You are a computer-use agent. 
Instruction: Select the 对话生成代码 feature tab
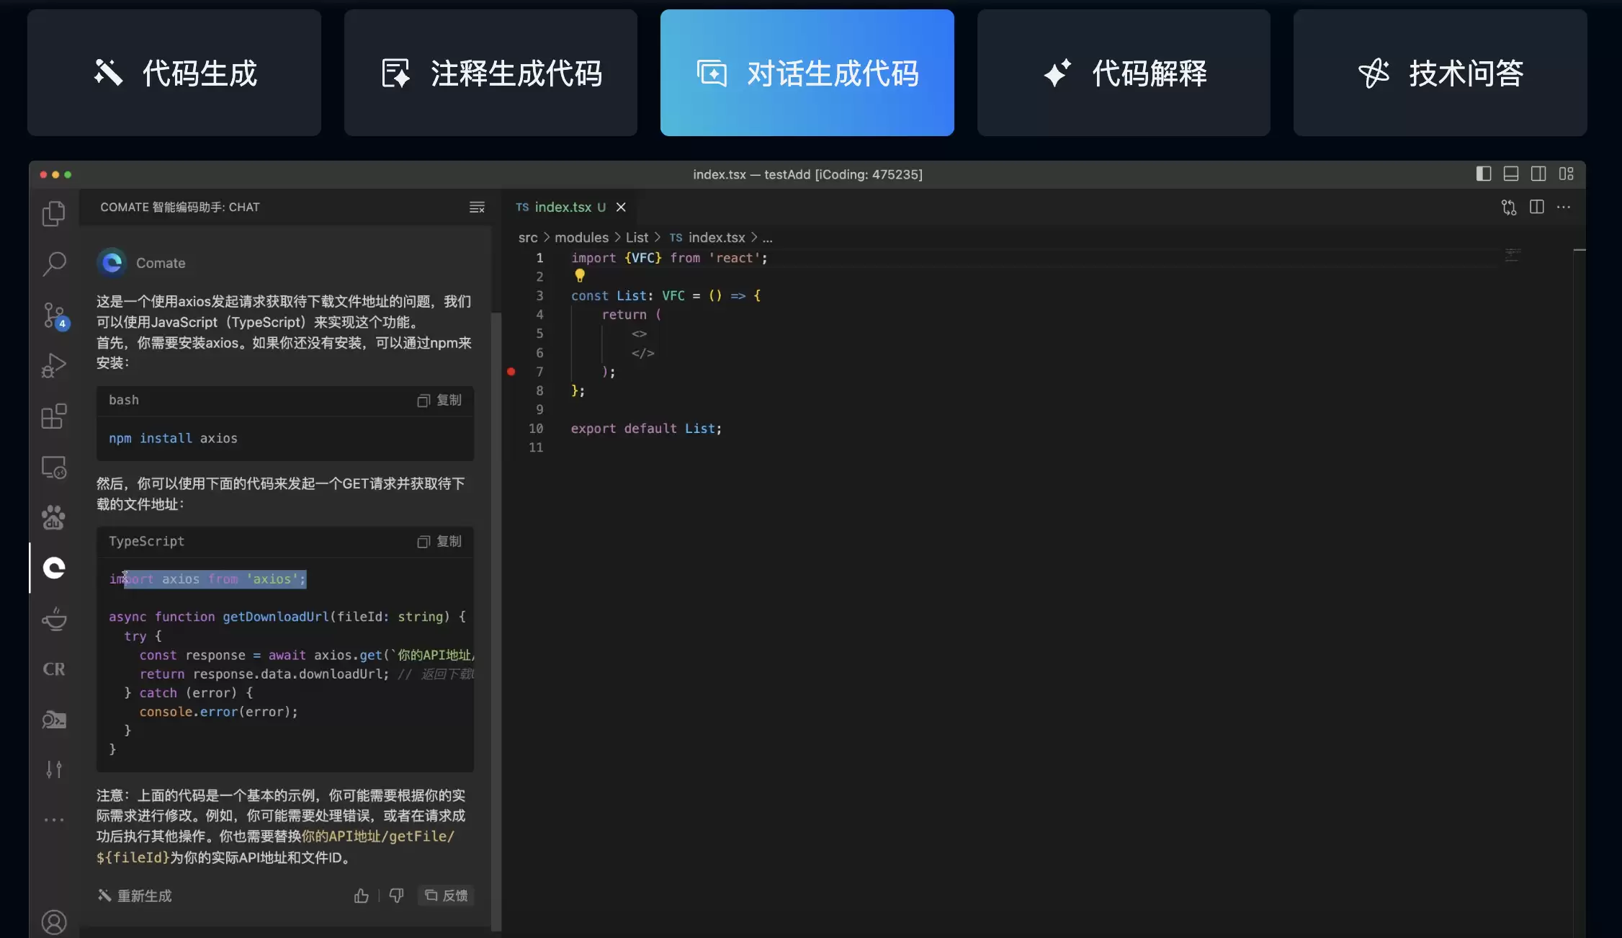[807, 73]
